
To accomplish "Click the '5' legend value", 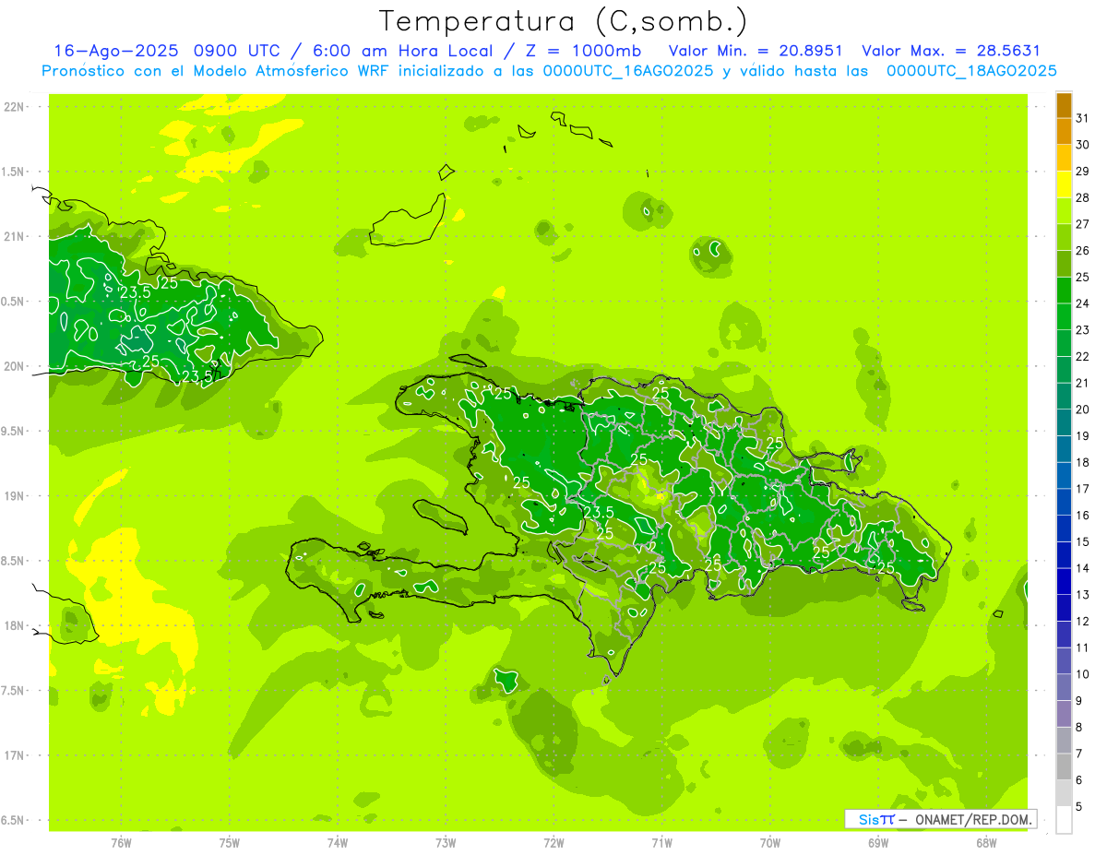I will click(x=1078, y=806).
